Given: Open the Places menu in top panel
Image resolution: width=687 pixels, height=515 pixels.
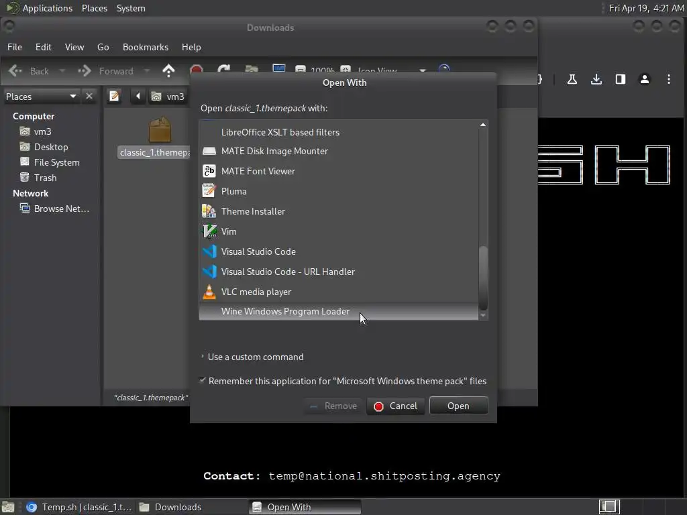Looking at the screenshot, I should pyautogui.click(x=95, y=8).
